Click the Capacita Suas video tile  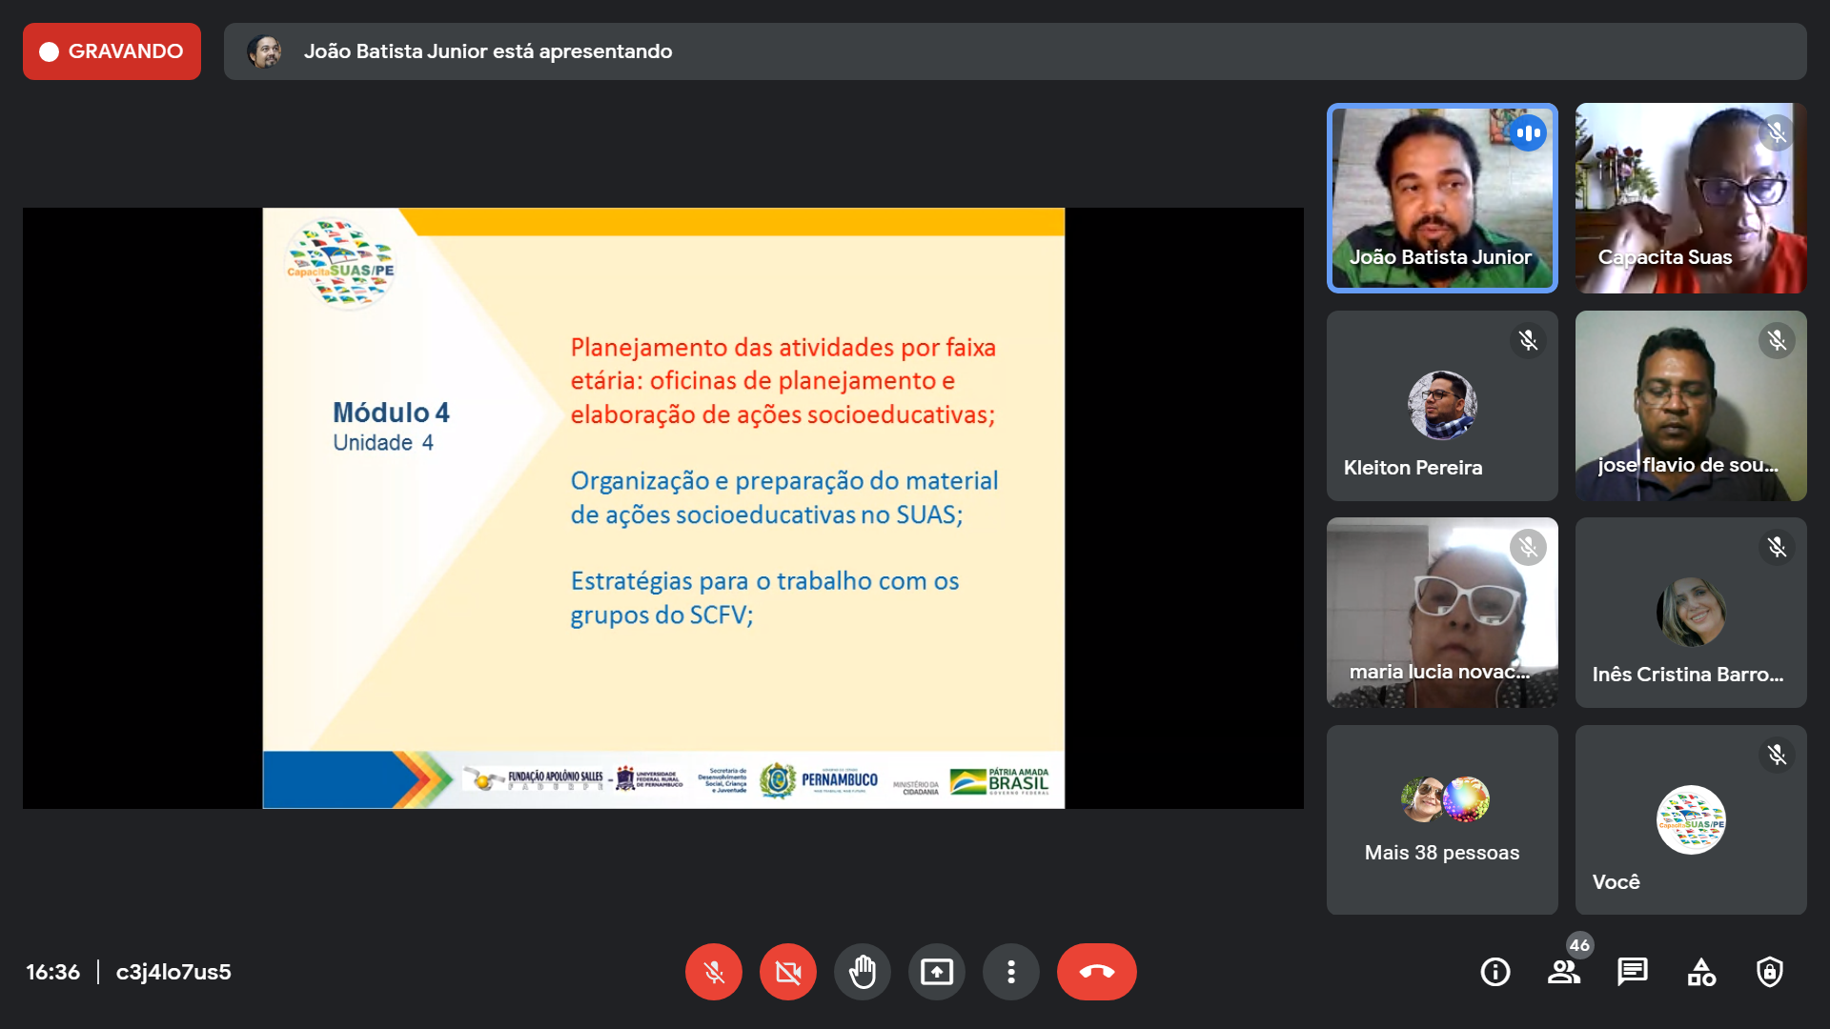pos(1690,198)
